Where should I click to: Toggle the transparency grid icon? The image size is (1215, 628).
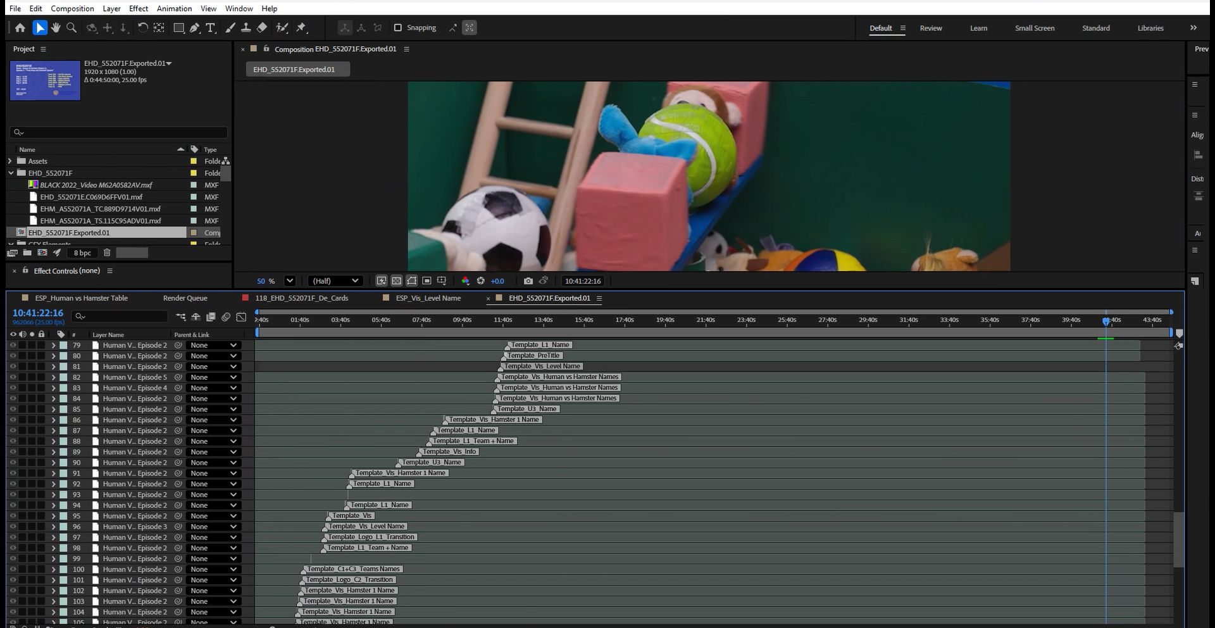[x=397, y=281]
